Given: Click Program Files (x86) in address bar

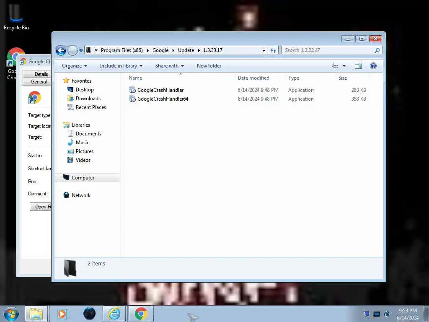Looking at the screenshot, I should coord(122,50).
